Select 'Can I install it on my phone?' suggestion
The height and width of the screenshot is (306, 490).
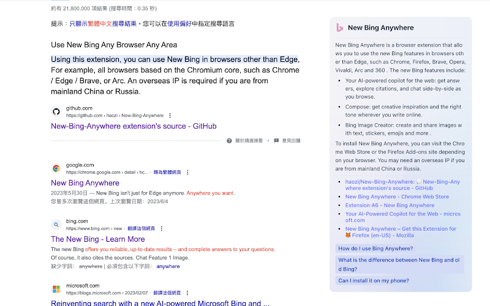click(x=374, y=281)
